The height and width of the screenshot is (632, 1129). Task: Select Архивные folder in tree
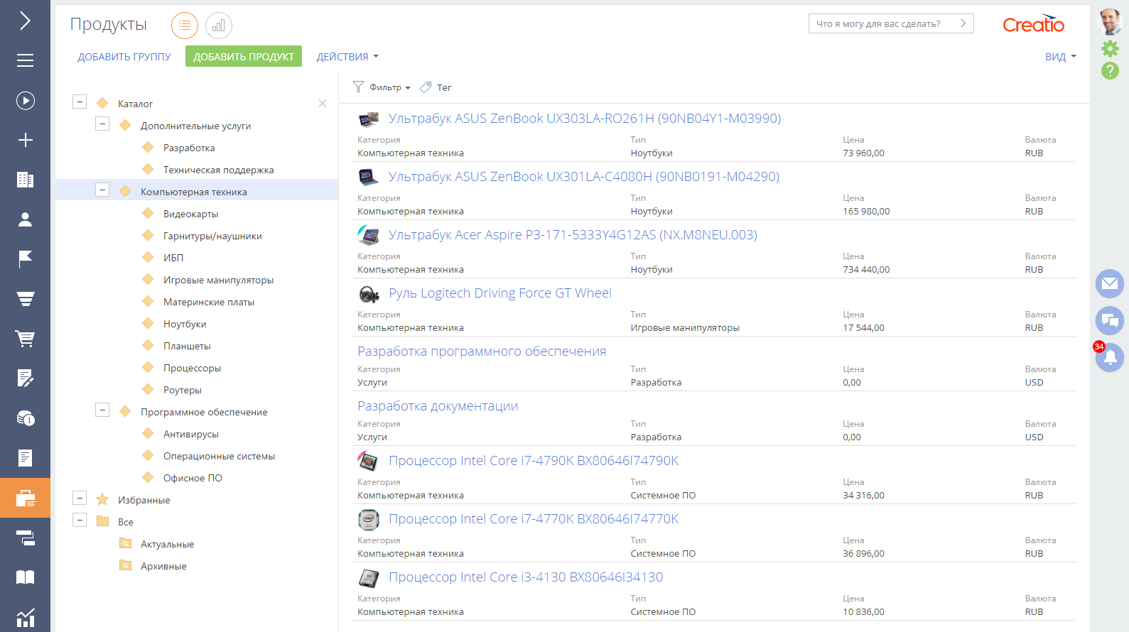click(x=163, y=566)
